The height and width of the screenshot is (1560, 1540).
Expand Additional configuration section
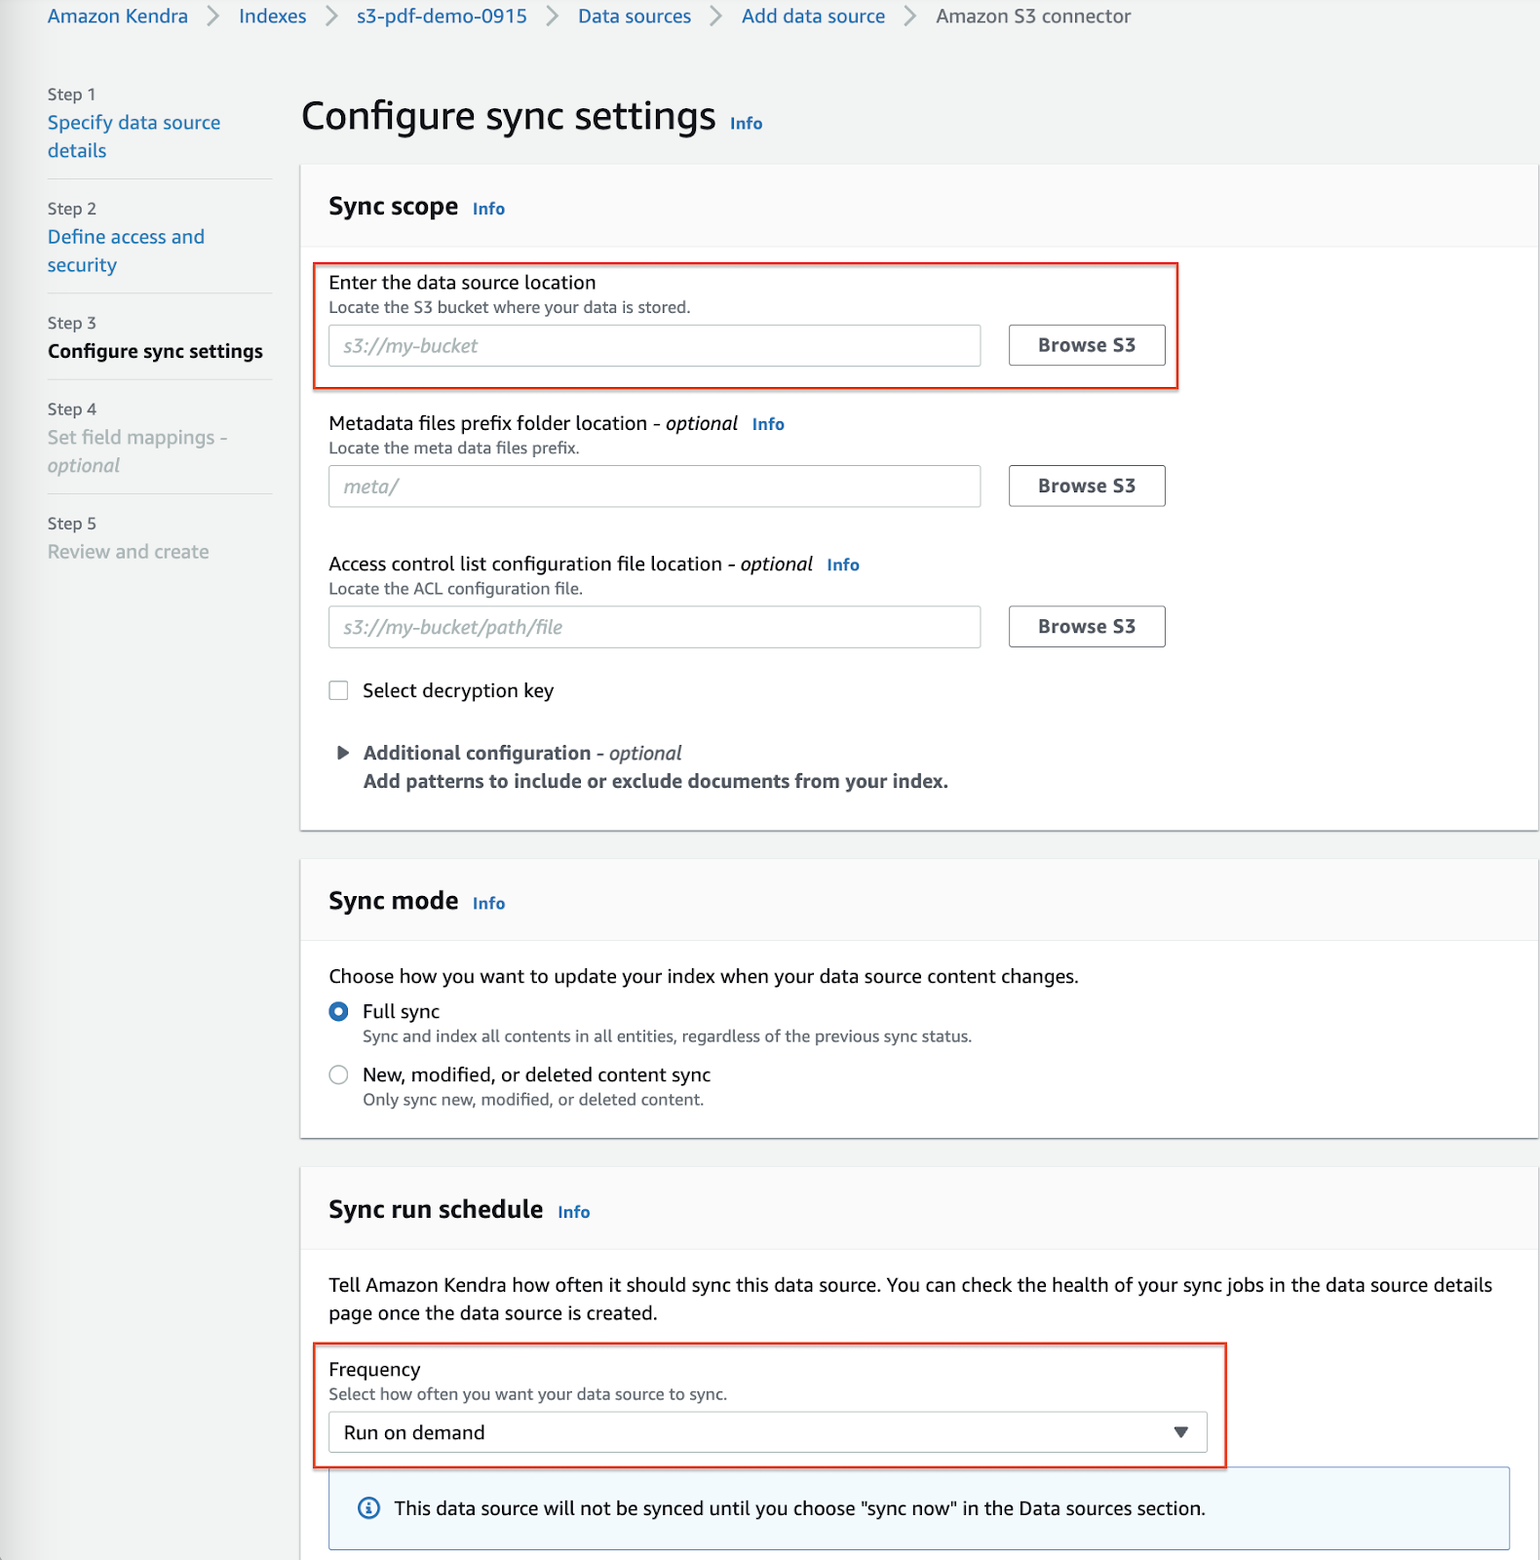[343, 753]
